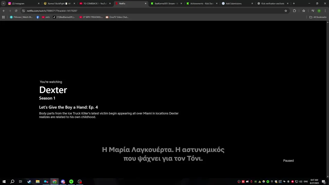
Task: Open the media controls toolbar icon
Action: tap(313, 11)
